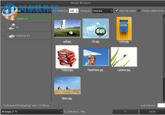Click the System (C:) tree label
The width and height of the screenshot is (165, 115).
click(22, 19)
